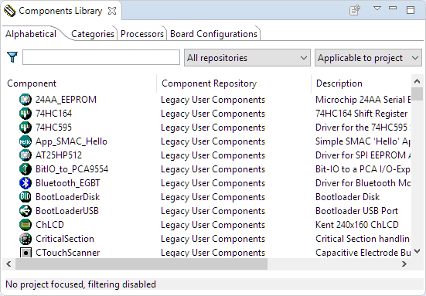Click the vertical scrollbar thumb

coord(417,94)
